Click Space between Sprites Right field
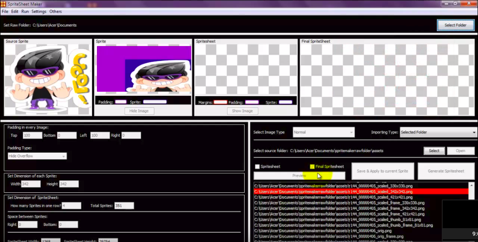 (27, 225)
